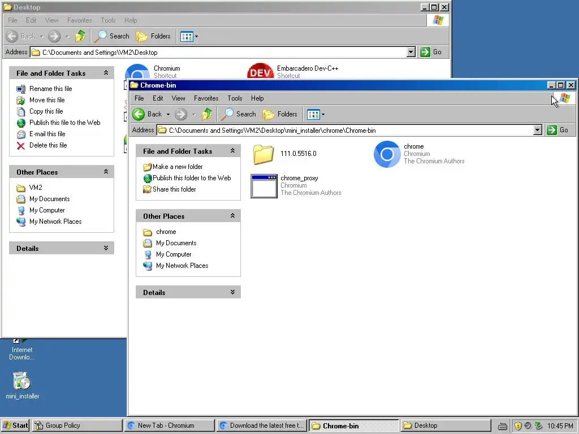Click Views icon in Desktop window toolbar
This screenshot has height=434, width=579.
click(x=187, y=37)
